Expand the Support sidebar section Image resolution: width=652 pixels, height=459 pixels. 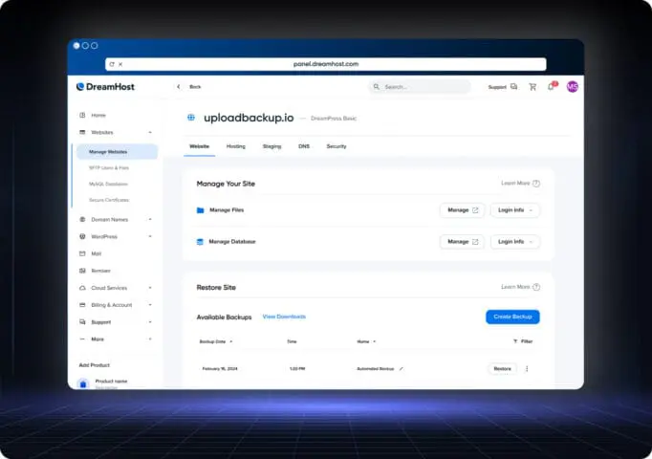coord(150,322)
